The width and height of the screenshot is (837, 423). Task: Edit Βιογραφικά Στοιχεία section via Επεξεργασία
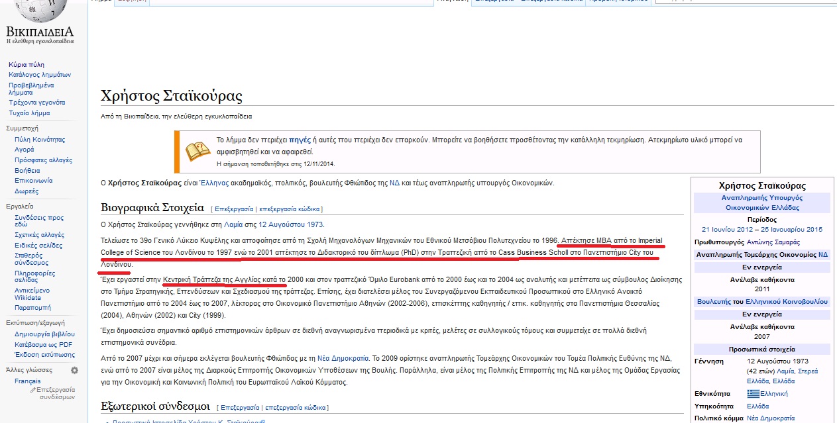pos(234,209)
